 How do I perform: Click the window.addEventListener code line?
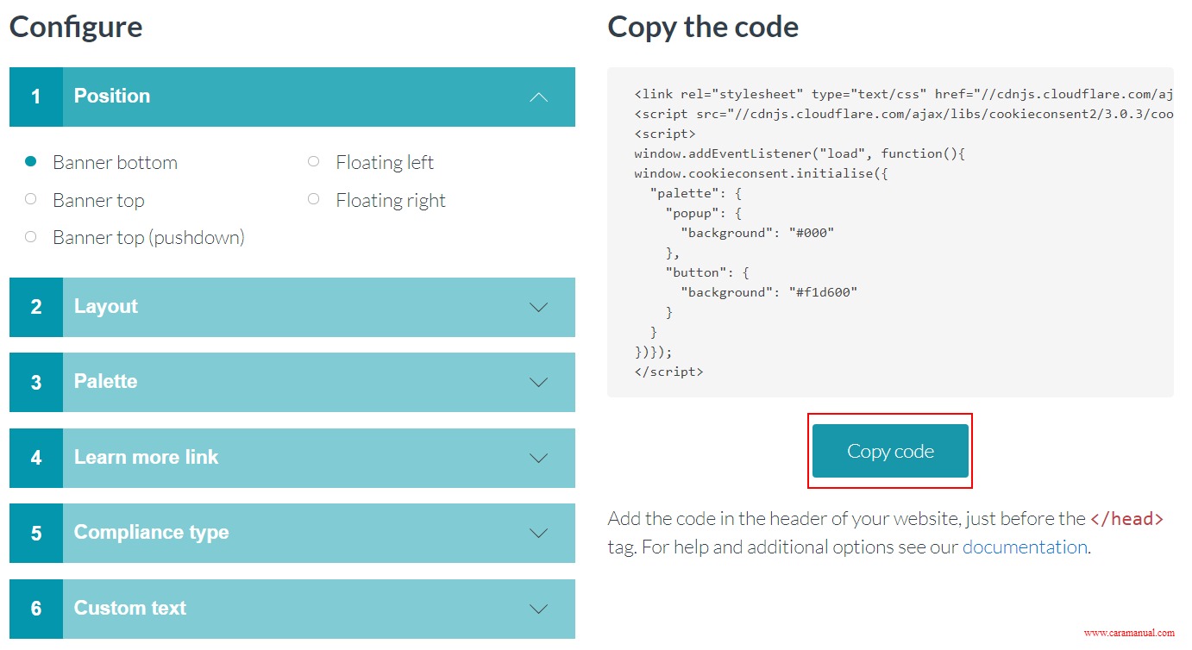tap(800, 153)
